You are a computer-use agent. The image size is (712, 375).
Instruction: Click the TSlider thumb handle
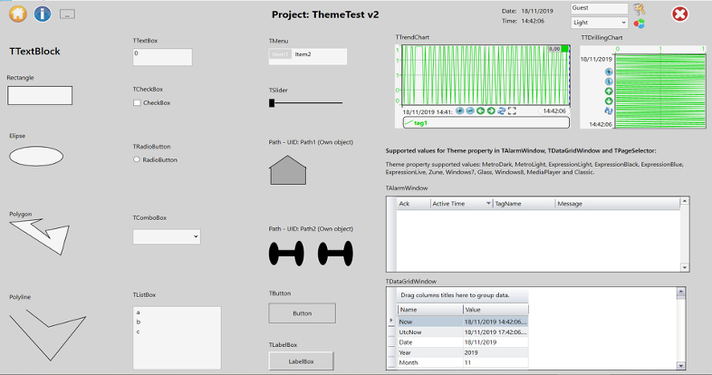click(x=272, y=103)
